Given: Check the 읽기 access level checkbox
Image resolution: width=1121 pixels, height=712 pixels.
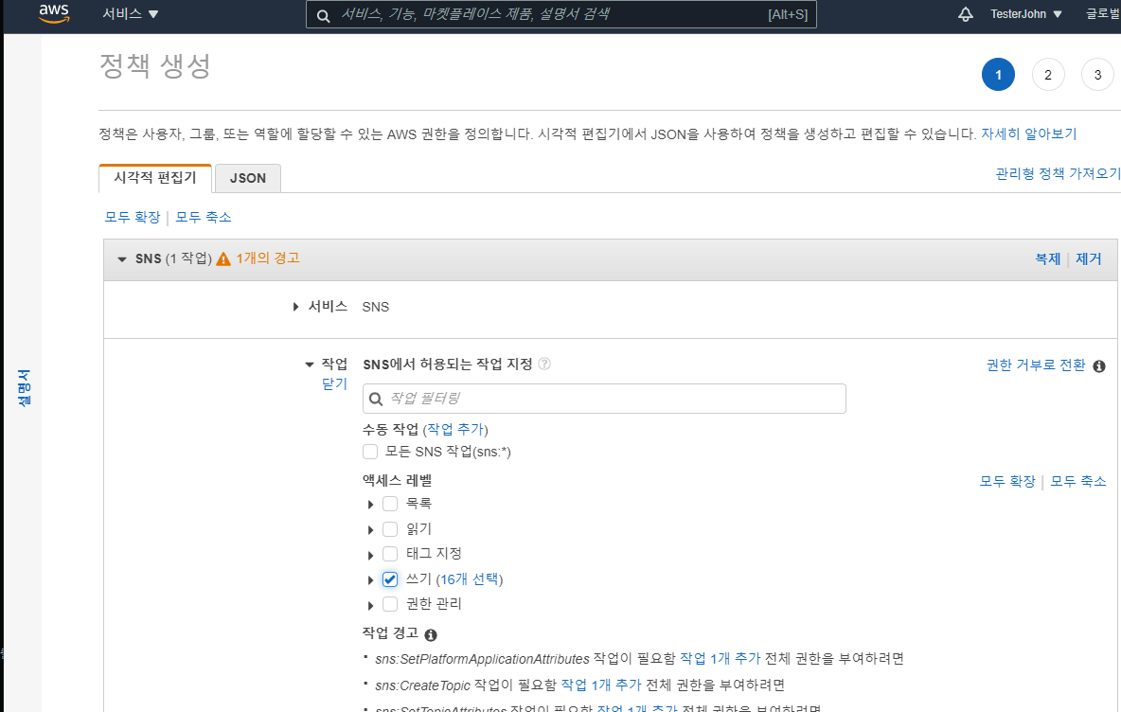Looking at the screenshot, I should tap(390, 529).
